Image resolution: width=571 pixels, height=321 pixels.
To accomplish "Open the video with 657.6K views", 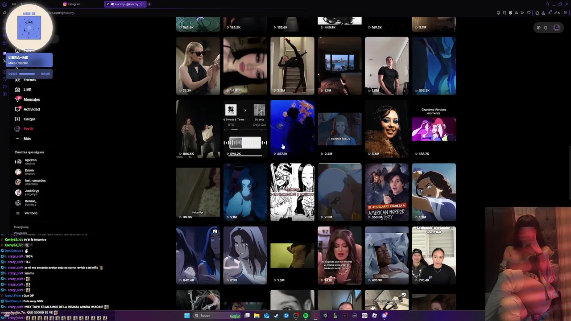I will click(x=292, y=129).
